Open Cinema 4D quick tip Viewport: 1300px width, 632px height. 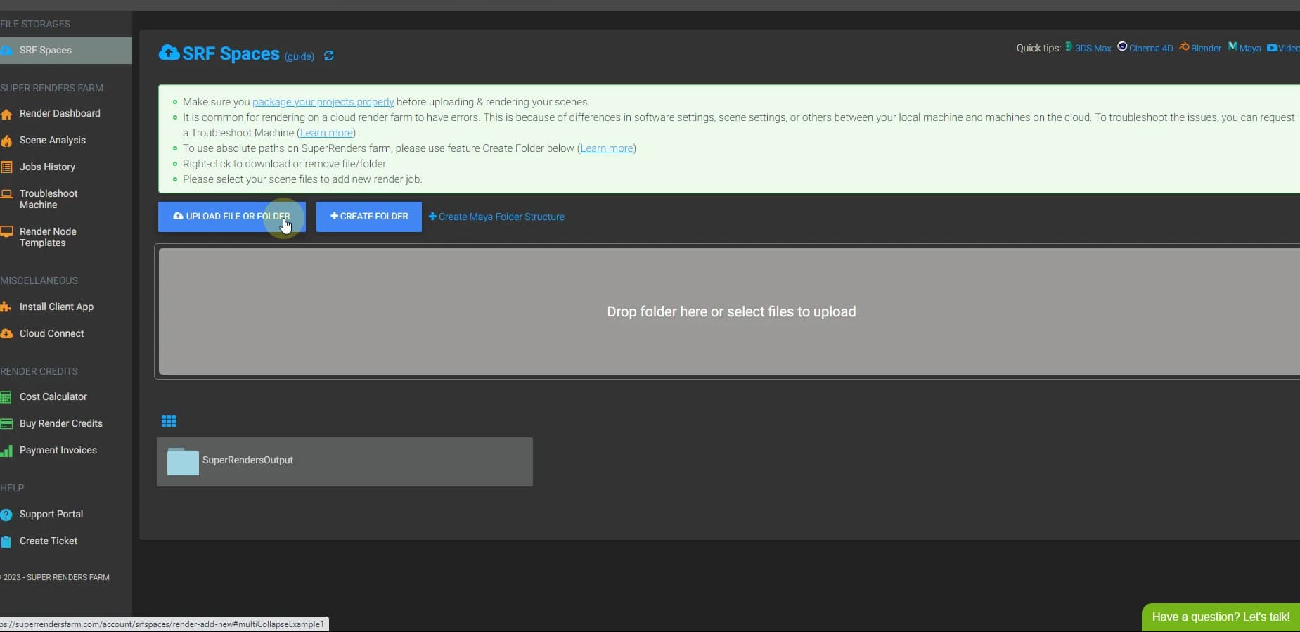(1151, 48)
